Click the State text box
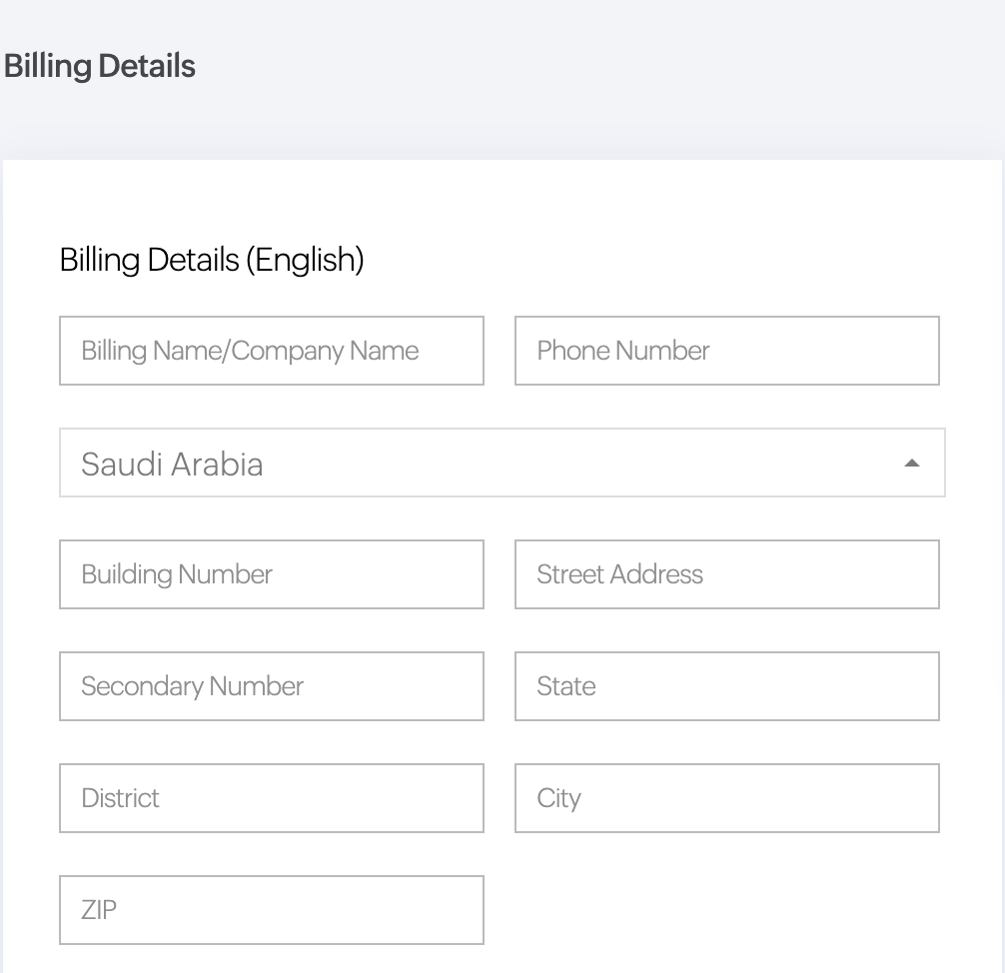This screenshot has width=1005, height=973. tap(726, 686)
